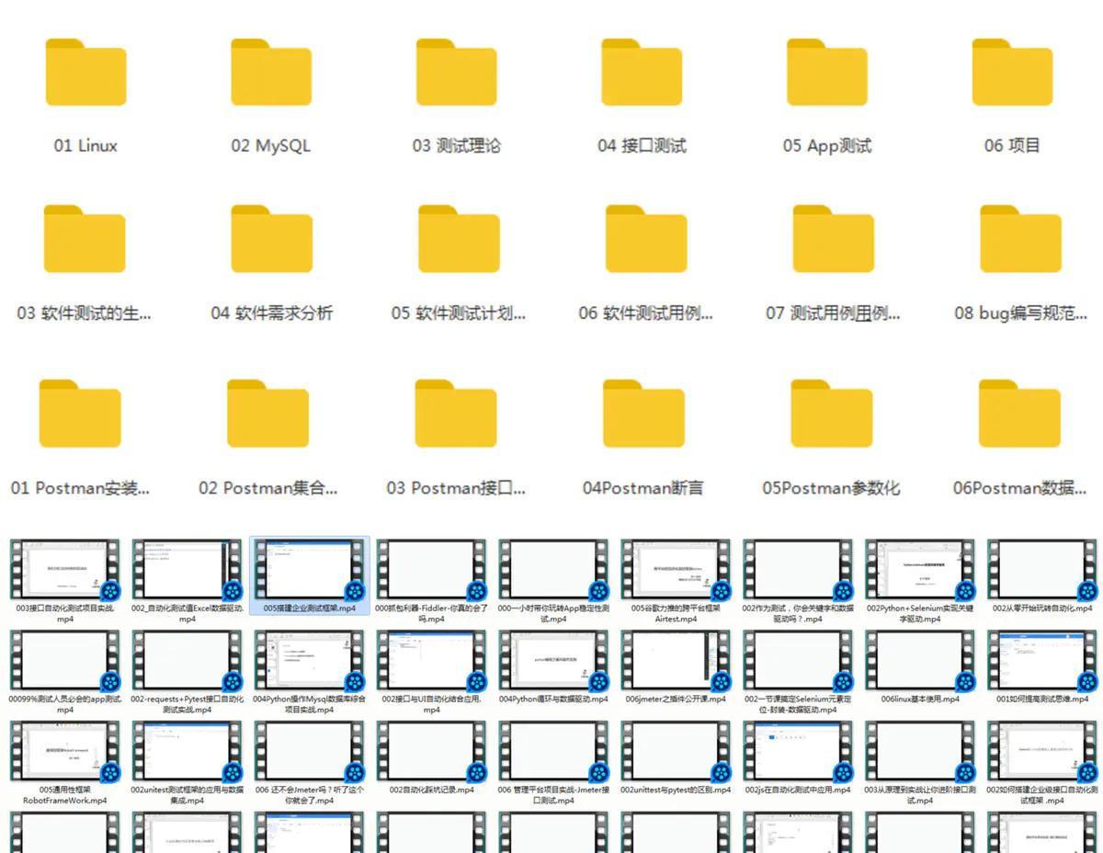Open the 002从零开始玩转自动化.mp4 video thumbnail
The image size is (1103, 853).
pyautogui.click(x=1043, y=569)
